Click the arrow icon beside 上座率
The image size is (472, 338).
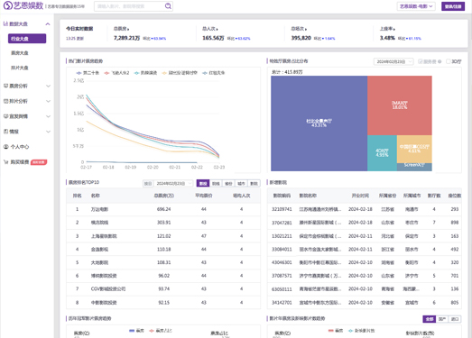[x=394, y=29]
